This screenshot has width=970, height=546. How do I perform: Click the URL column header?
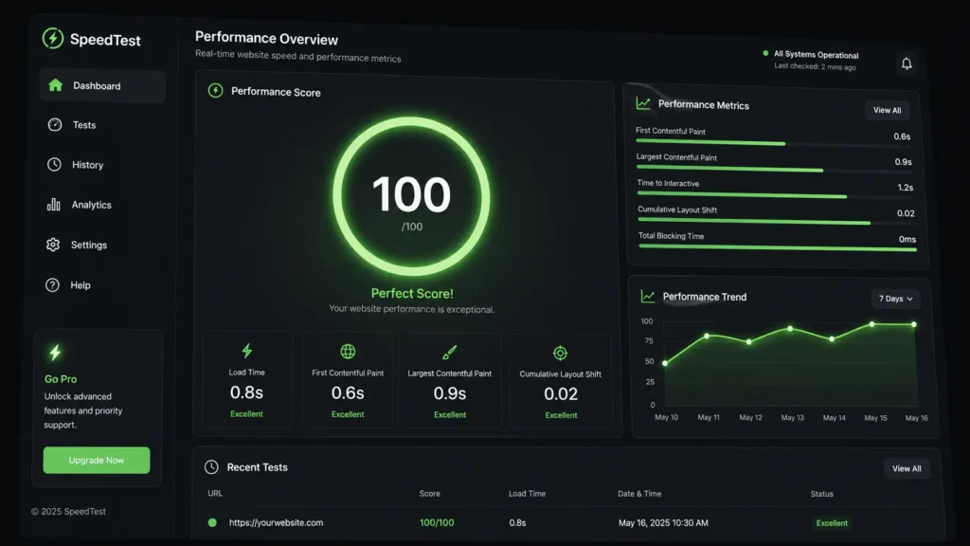pyautogui.click(x=215, y=493)
